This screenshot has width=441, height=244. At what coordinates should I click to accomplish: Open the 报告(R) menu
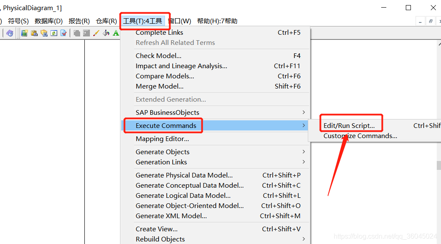pos(79,21)
